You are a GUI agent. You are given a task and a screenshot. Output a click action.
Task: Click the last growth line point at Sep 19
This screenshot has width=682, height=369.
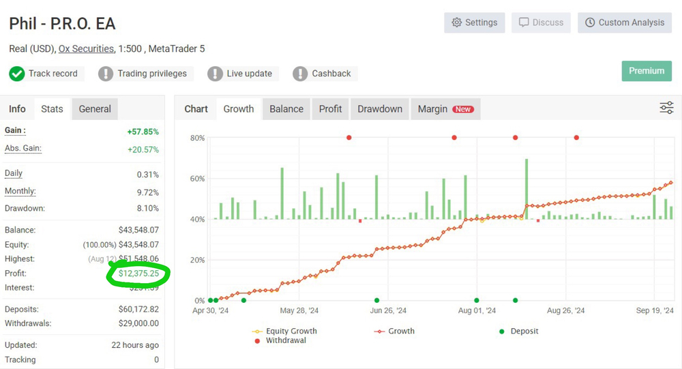pos(671,183)
